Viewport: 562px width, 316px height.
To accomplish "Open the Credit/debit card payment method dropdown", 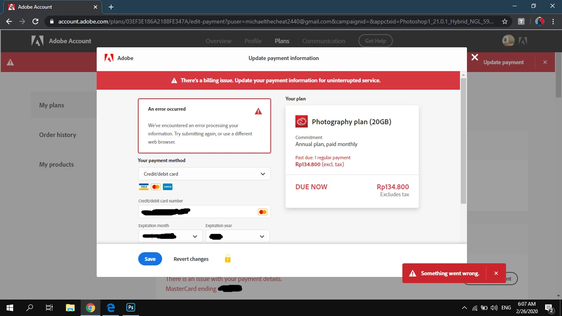I will [204, 174].
